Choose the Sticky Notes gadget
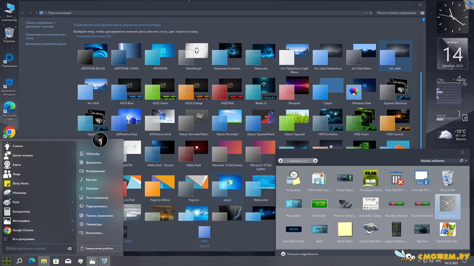The image size is (474, 266). pos(345,233)
